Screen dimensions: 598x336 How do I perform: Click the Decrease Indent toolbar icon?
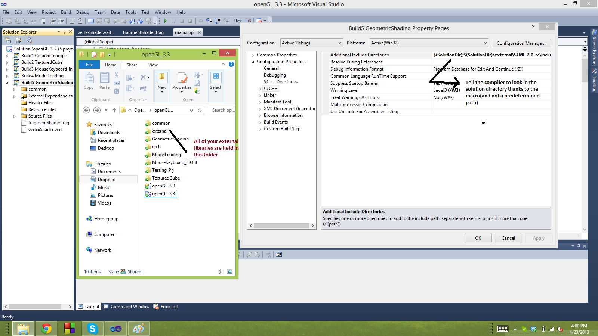pos(53,21)
